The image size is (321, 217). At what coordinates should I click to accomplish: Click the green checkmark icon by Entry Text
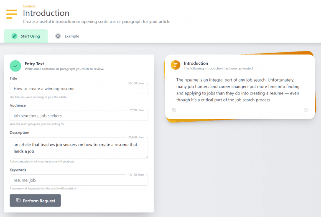click(x=15, y=66)
